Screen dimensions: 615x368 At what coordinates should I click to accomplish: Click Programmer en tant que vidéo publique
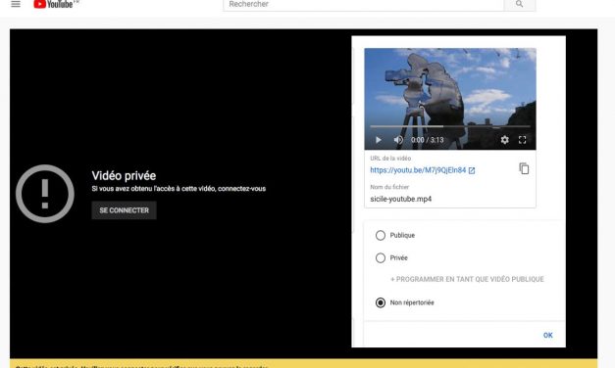pyautogui.click(x=467, y=279)
